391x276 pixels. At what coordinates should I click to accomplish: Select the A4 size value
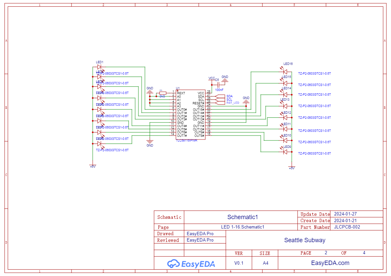click(266, 263)
